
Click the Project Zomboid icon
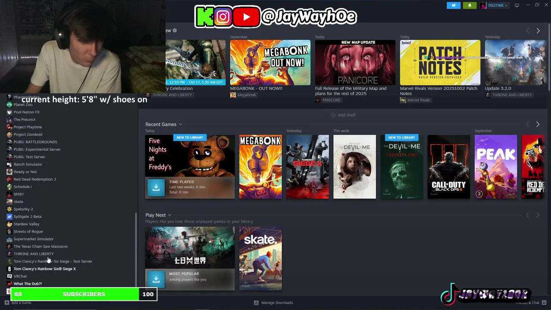point(9,134)
